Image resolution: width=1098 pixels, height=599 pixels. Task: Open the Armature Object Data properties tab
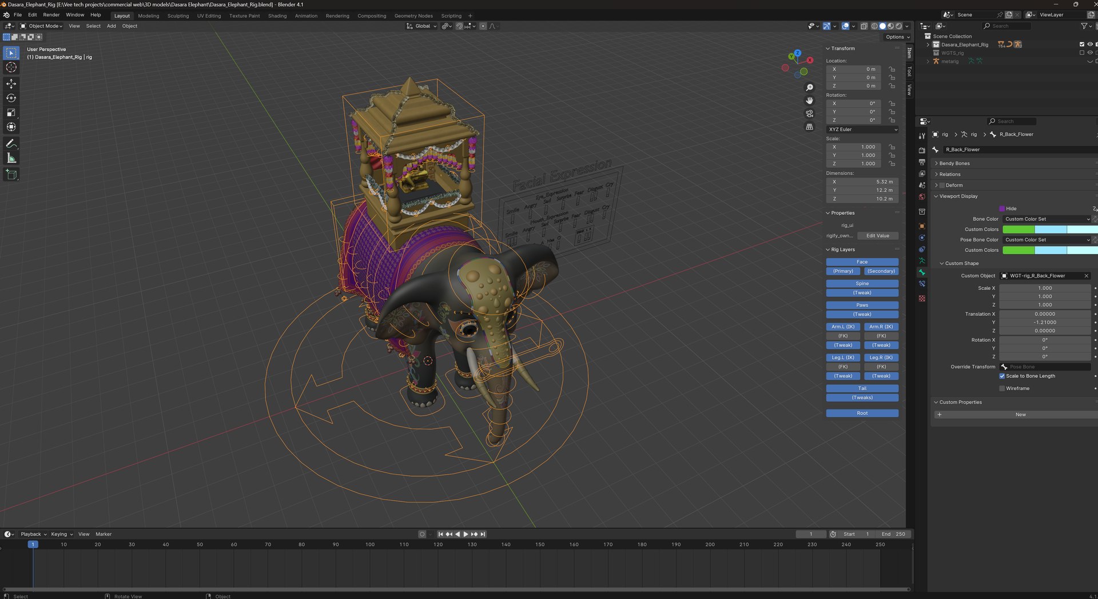[922, 260]
